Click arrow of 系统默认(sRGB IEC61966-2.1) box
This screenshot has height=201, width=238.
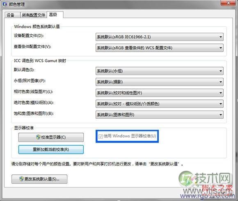221,37
